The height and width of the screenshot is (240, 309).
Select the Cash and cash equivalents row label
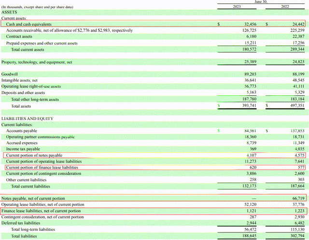(x=29, y=24)
